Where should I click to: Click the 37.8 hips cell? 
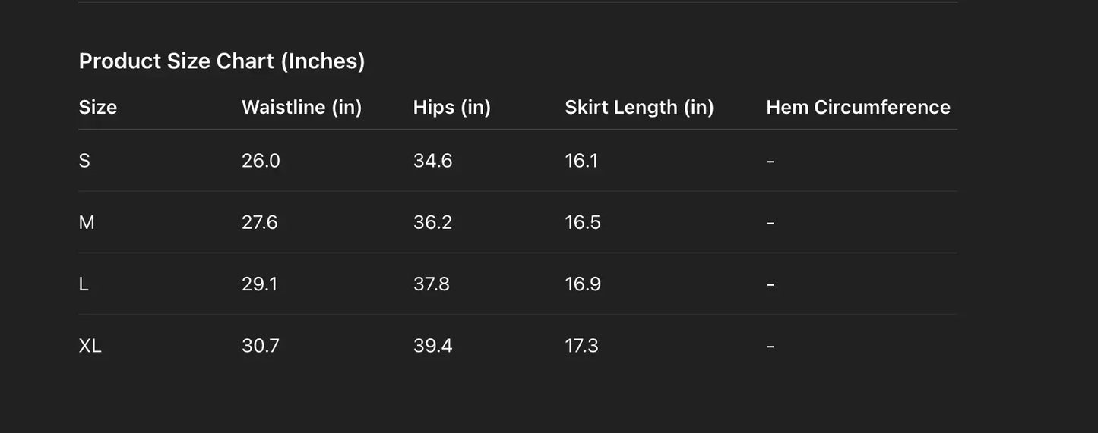point(432,284)
